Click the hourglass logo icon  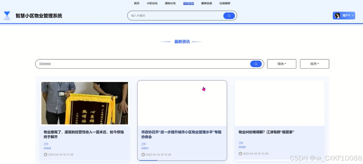click(x=7, y=16)
